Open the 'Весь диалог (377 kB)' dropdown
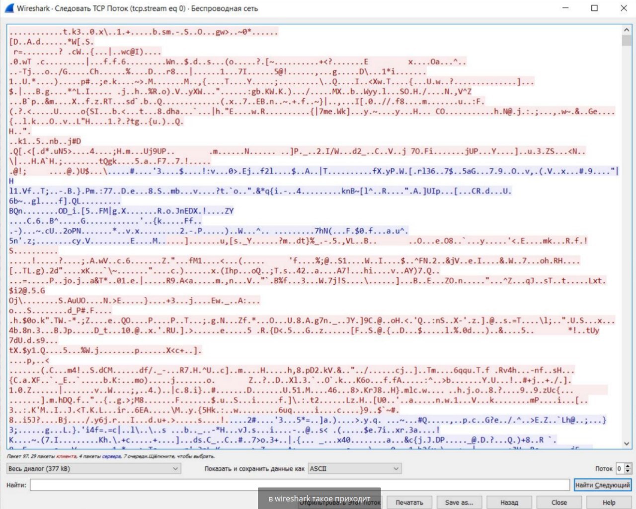Viewport: 636px width, 509px height. click(x=93, y=468)
